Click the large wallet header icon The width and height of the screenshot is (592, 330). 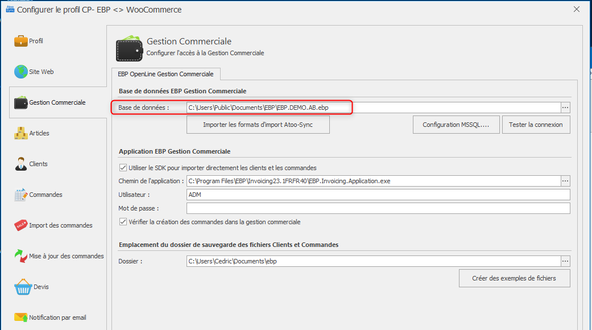click(130, 49)
